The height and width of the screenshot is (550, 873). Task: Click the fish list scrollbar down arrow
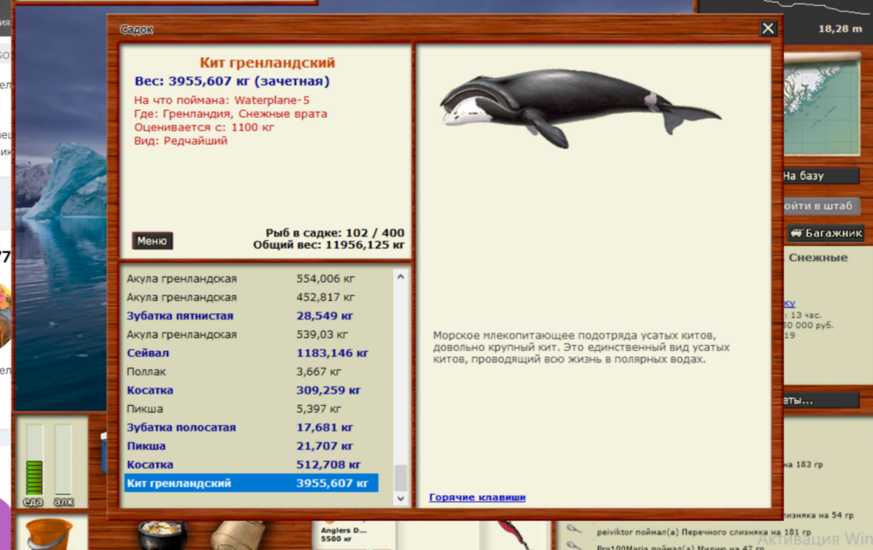point(400,499)
